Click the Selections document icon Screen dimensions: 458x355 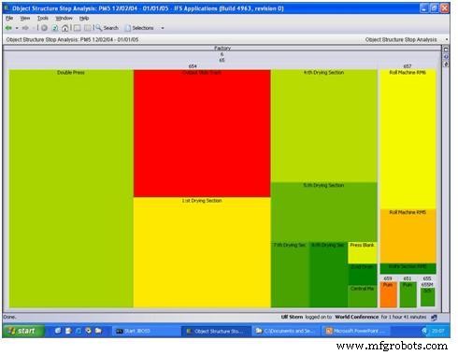click(x=128, y=28)
